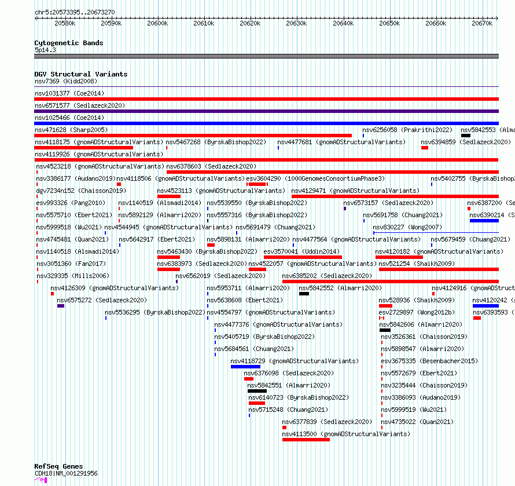The image size is (515, 486).
Task: Click the black nsv5842553 variant block
Action: click(x=466, y=136)
